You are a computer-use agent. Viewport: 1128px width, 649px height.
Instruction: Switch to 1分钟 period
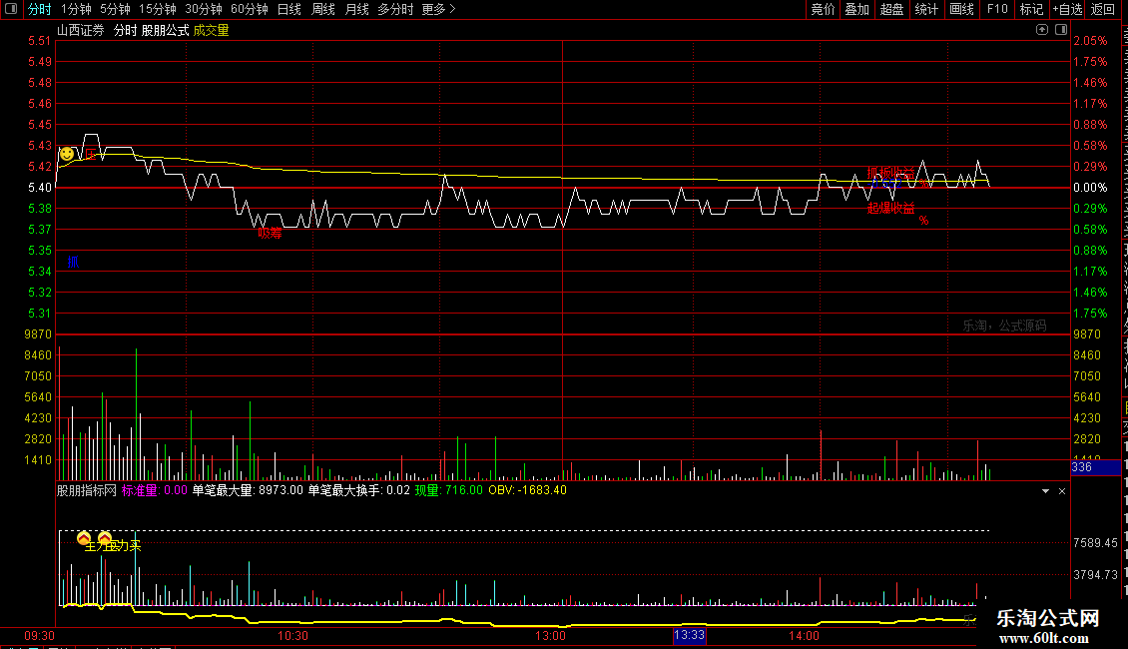pos(76,9)
